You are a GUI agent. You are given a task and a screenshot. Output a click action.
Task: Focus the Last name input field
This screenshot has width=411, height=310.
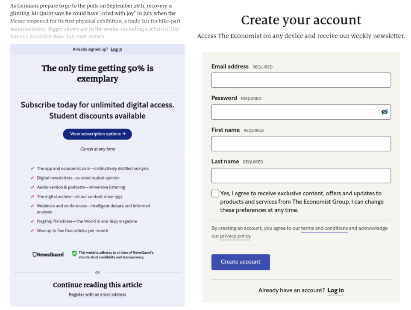tap(301, 176)
